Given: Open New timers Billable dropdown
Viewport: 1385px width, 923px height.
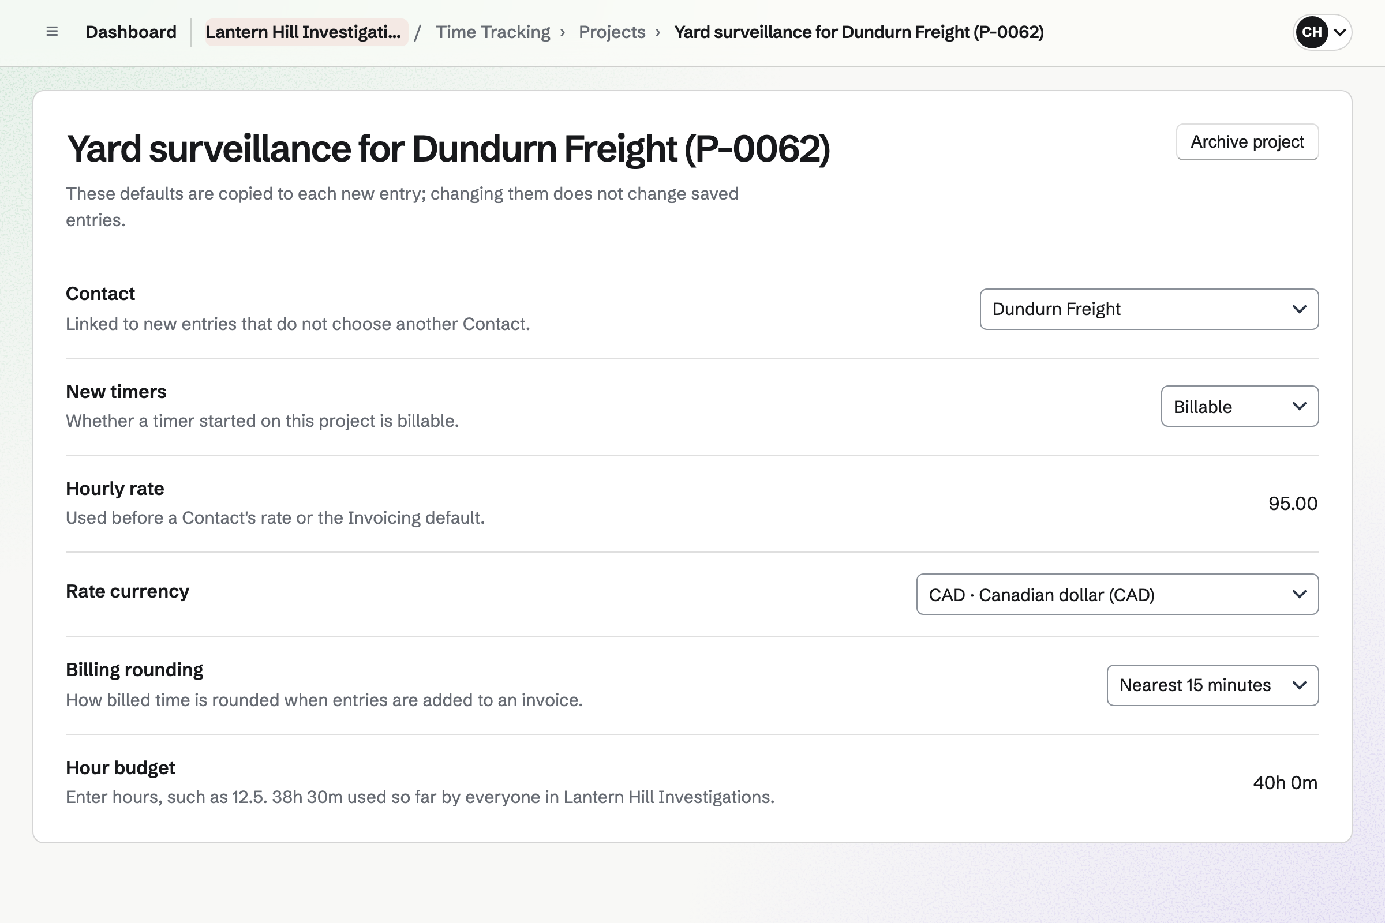Looking at the screenshot, I should pos(1240,406).
